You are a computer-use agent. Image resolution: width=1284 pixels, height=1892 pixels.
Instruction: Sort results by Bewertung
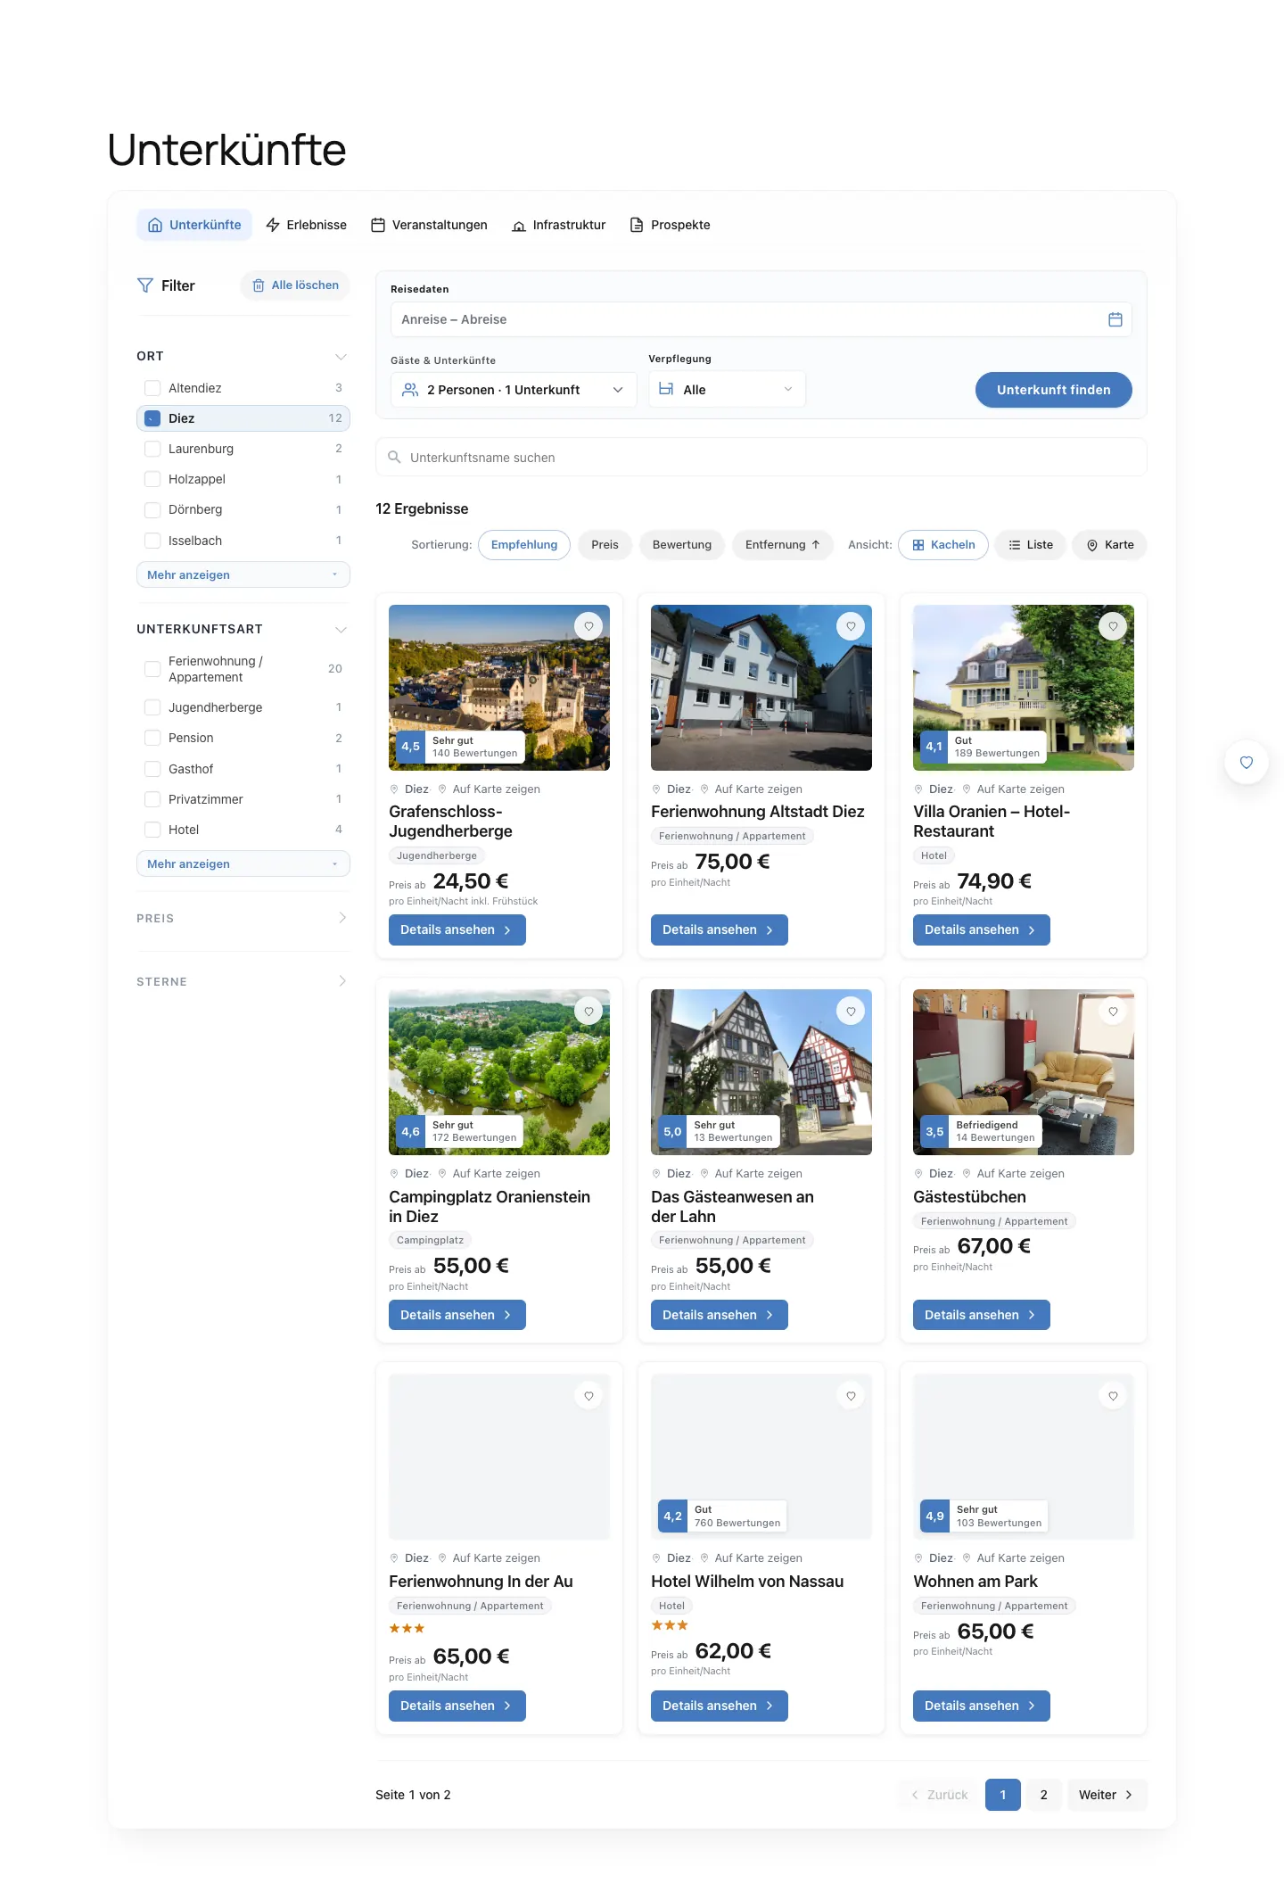click(681, 545)
